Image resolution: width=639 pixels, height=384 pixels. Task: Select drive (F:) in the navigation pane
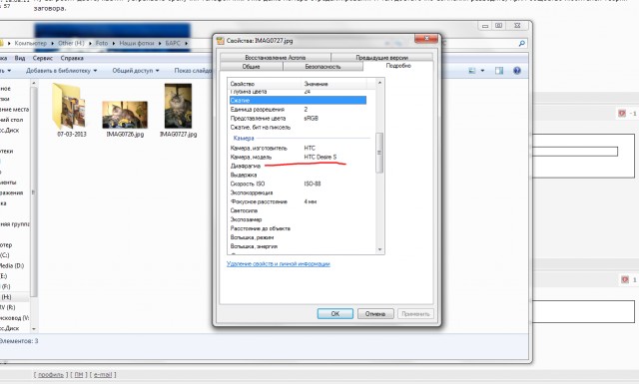click(x=6, y=286)
